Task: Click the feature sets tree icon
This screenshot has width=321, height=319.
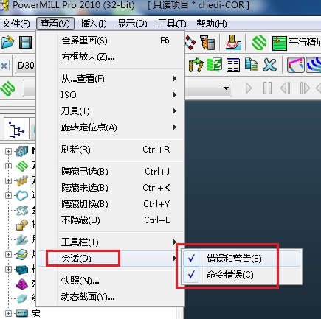Action: click(22, 225)
